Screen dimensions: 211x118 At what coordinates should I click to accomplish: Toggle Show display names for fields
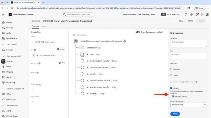[x=138, y=32]
